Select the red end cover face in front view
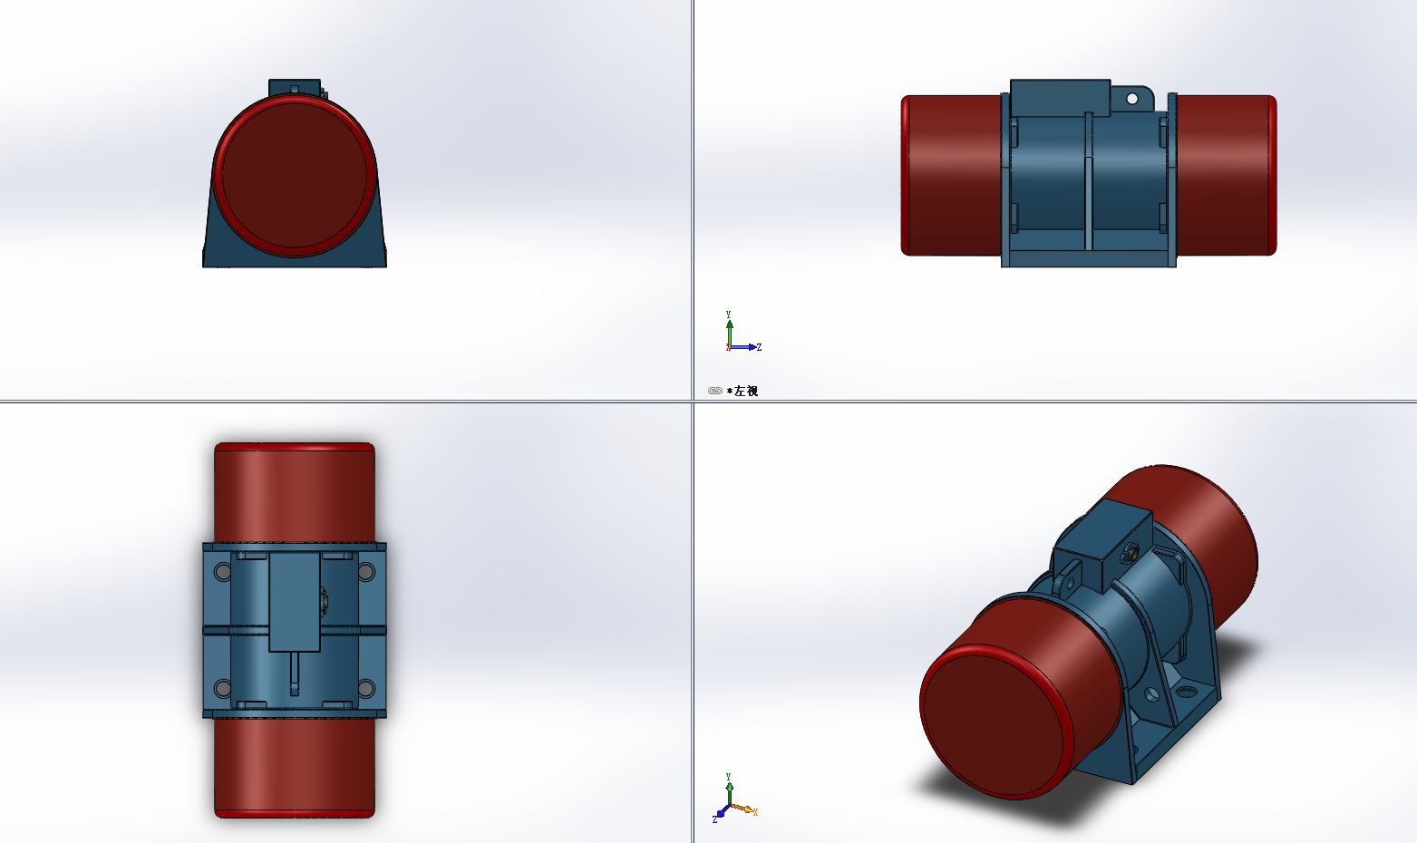Screen dimensions: 1417x843 point(295,174)
